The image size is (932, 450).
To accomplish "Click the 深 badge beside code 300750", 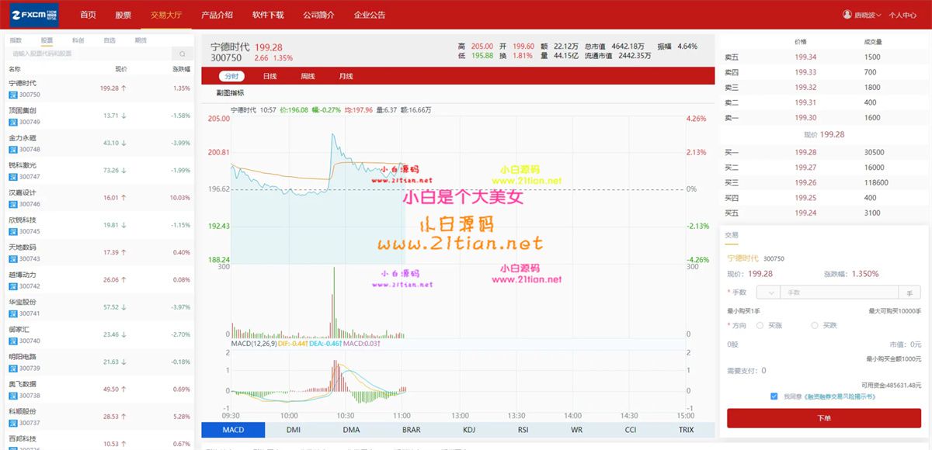I will click(12, 95).
